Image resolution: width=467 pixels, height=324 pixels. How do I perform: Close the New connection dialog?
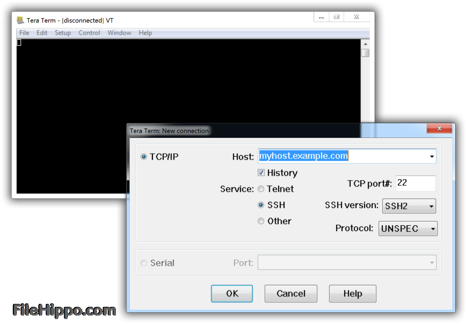click(439, 129)
